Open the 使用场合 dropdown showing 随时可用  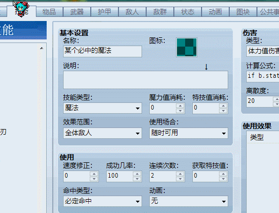pos(189,133)
